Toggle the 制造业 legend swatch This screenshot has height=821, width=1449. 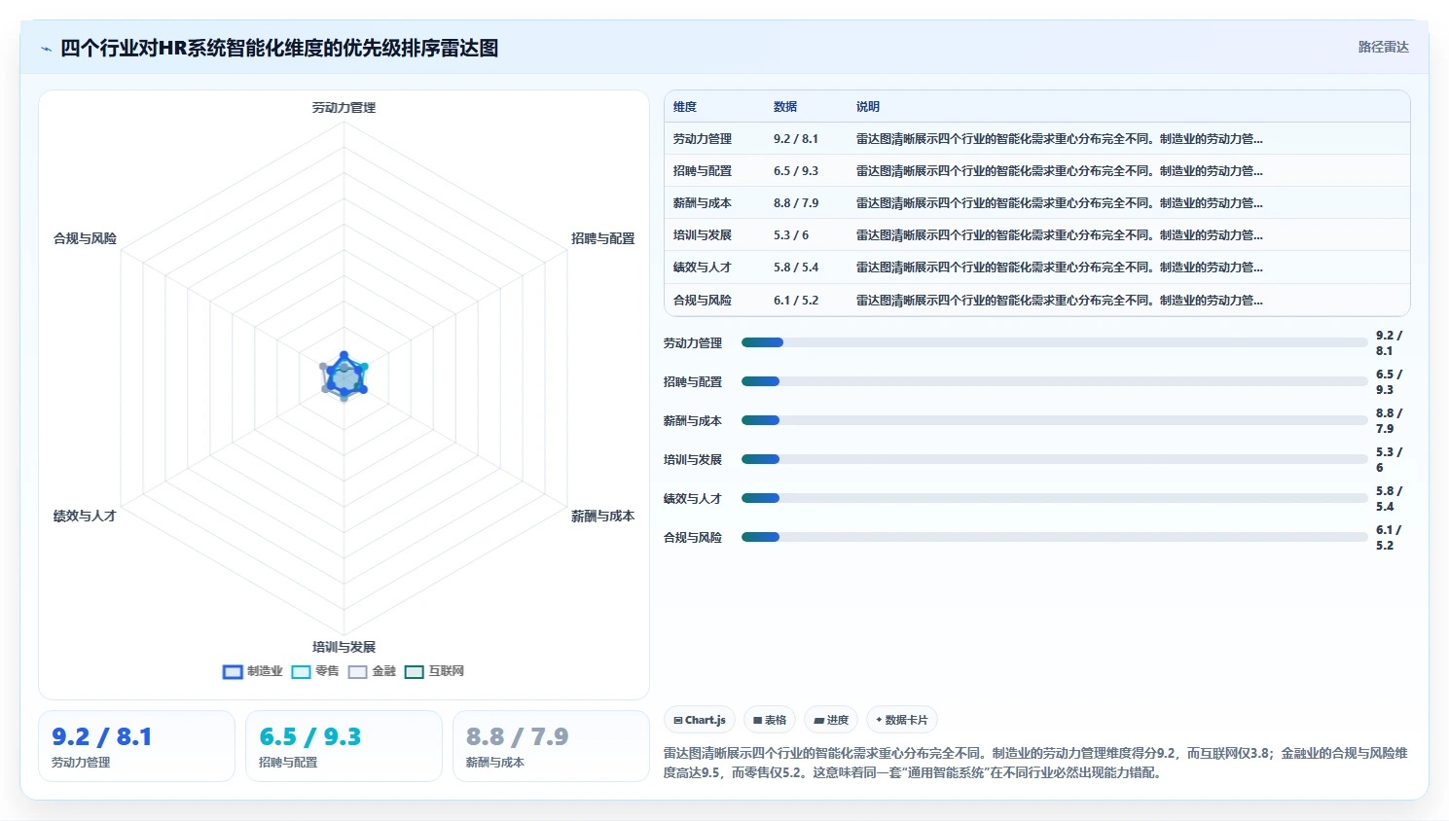click(x=232, y=671)
